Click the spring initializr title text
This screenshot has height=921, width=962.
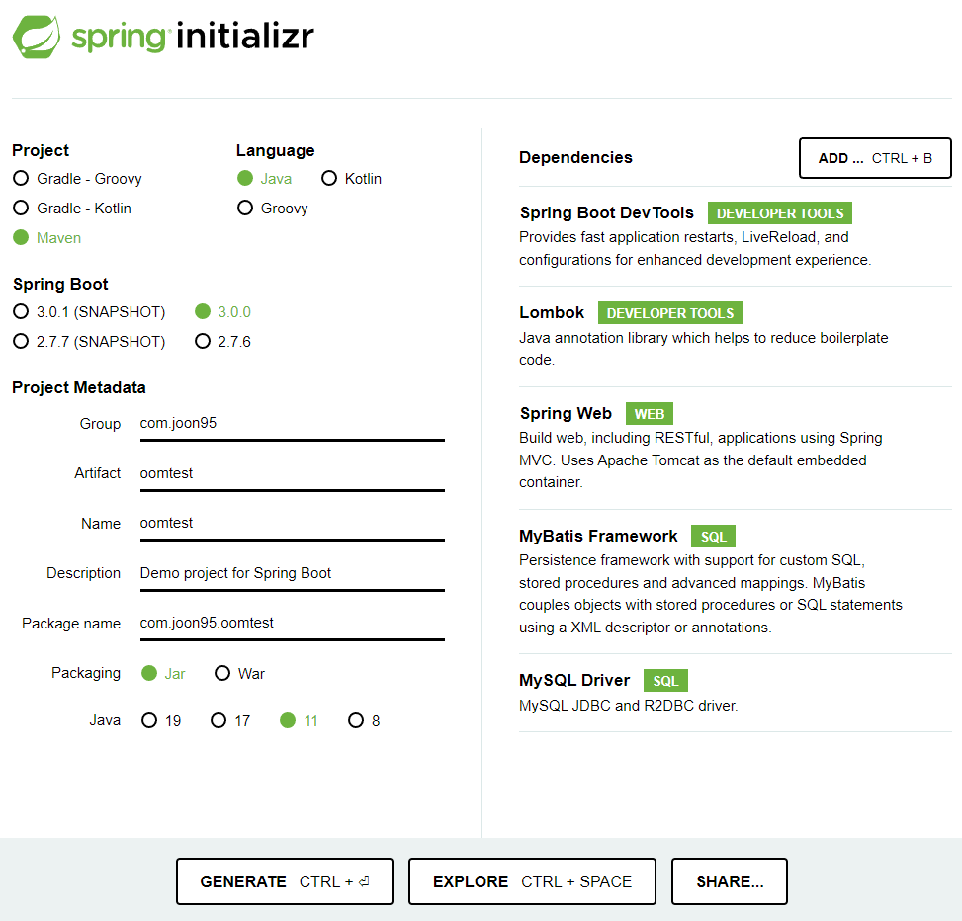pos(193,37)
